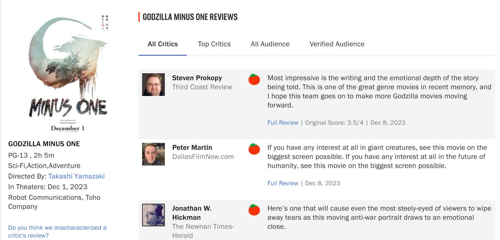
Task: Click the fresh tomato icon beside Peter Martin
Action: [x=254, y=149]
